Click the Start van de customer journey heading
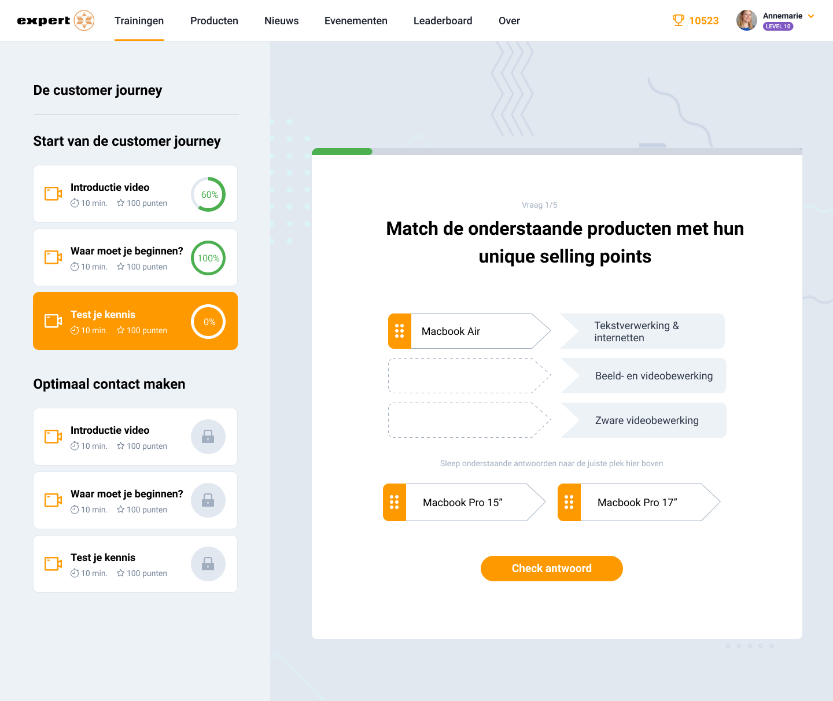833x701 pixels. [x=127, y=141]
